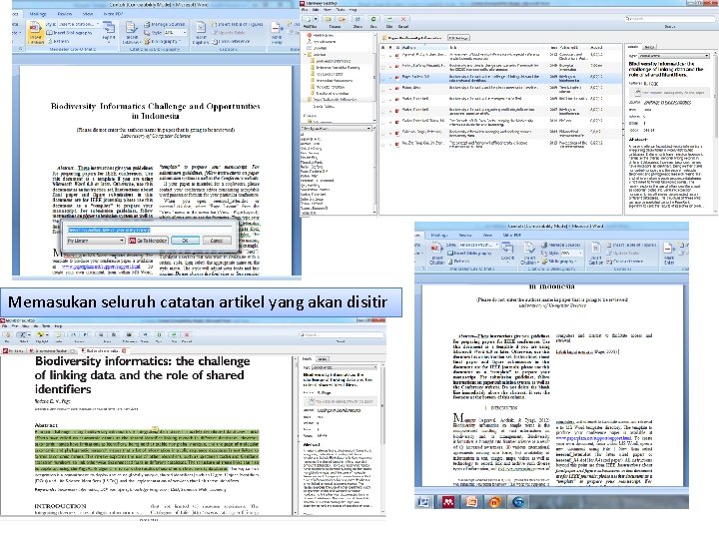Click the hyperlink in top-left Word document
719x539 pixels.
(x=101, y=267)
